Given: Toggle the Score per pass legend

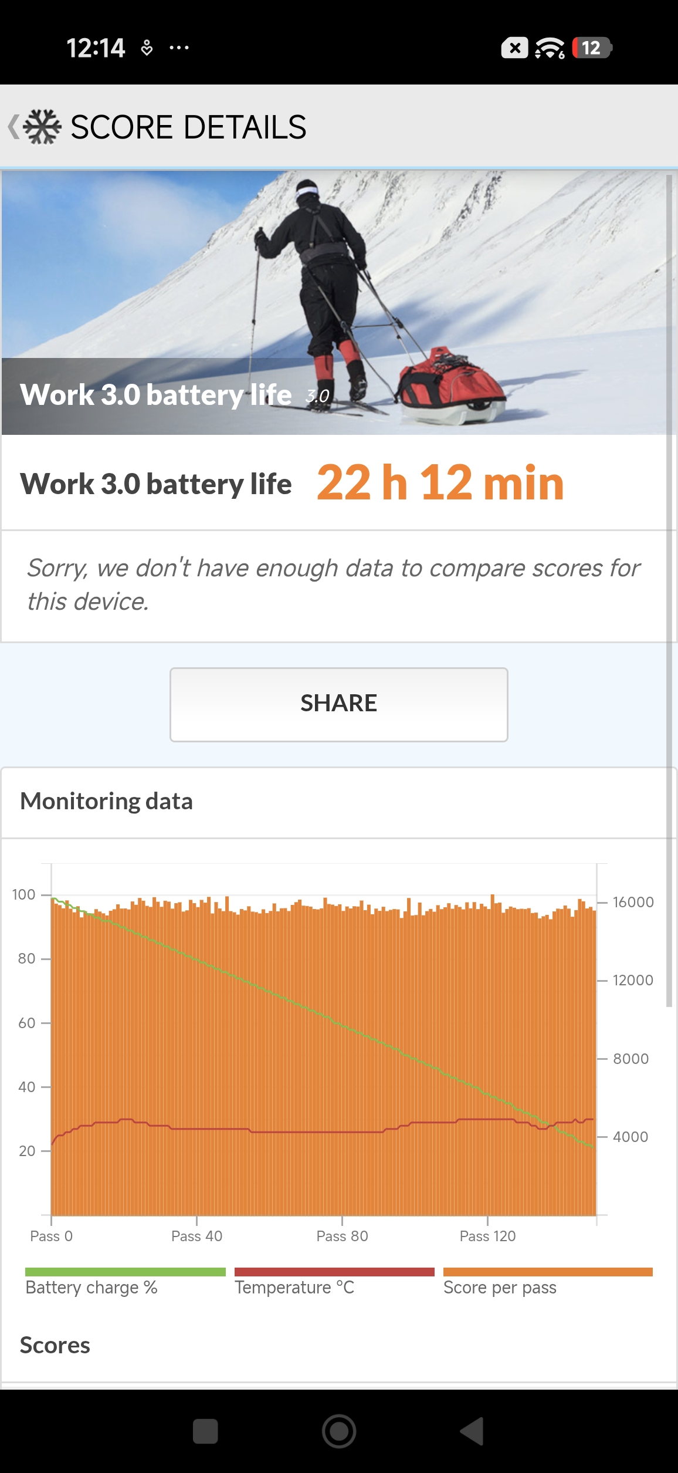Looking at the screenshot, I should coord(500,1287).
